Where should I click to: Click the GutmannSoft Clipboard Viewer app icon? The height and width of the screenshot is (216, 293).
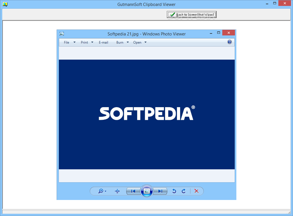(5, 4)
